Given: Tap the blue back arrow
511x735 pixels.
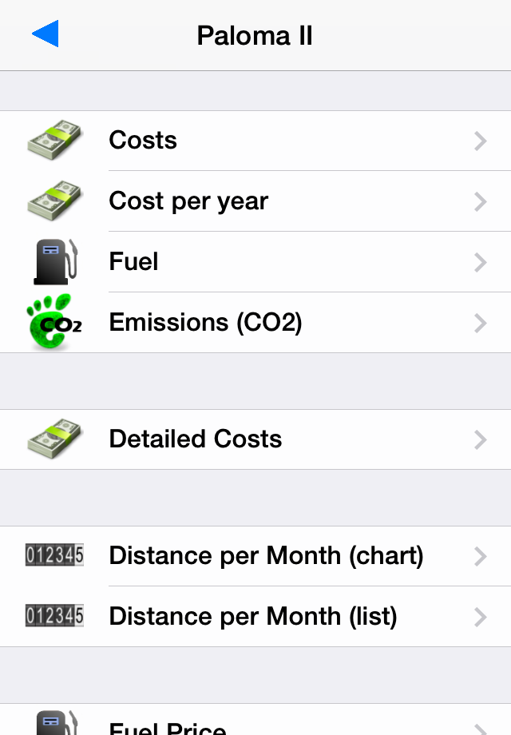Looking at the screenshot, I should coord(46,34).
